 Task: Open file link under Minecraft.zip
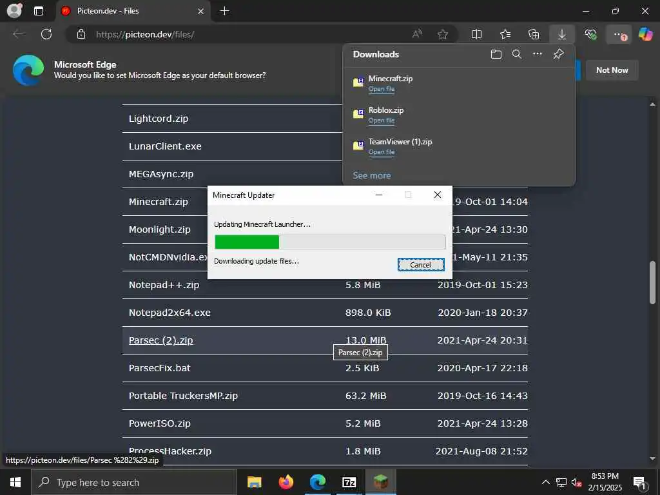click(382, 89)
